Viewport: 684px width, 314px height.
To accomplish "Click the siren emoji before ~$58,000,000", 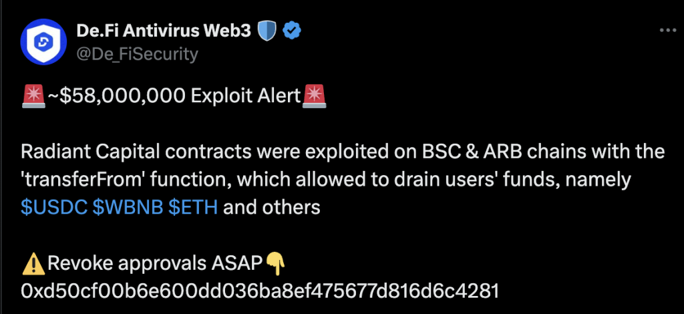I will [33, 97].
